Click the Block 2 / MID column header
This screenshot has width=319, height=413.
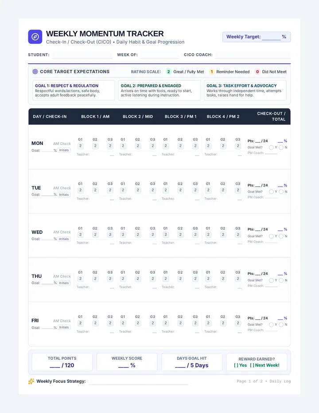pyautogui.click(x=138, y=117)
